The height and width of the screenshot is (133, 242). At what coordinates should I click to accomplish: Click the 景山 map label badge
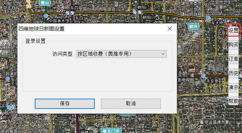click(45, 2)
